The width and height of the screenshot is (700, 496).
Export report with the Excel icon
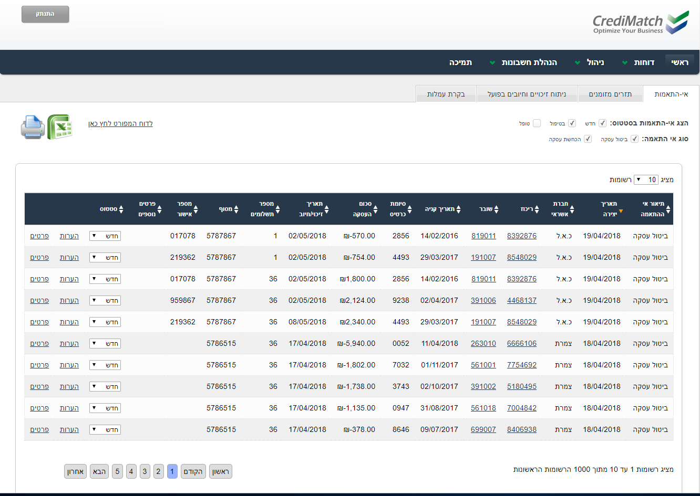pyautogui.click(x=59, y=127)
